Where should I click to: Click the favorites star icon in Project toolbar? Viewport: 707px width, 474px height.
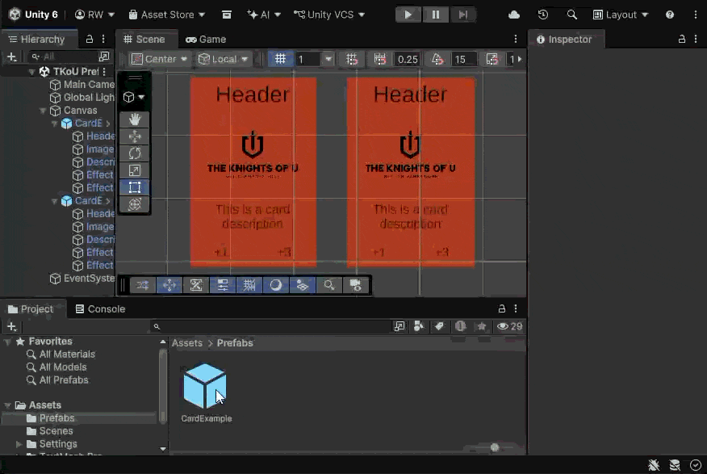coord(482,326)
